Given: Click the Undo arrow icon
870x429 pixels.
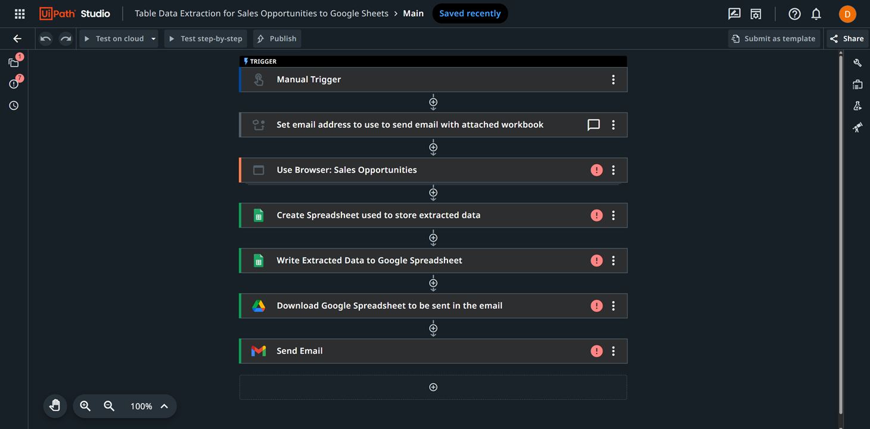Looking at the screenshot, I should click(45, 38).
